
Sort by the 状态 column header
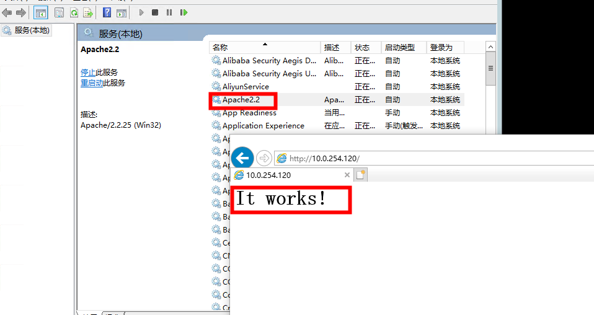(366, 47)
